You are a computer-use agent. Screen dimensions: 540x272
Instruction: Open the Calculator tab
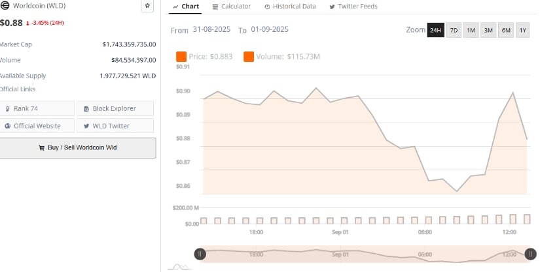[232, 7]
